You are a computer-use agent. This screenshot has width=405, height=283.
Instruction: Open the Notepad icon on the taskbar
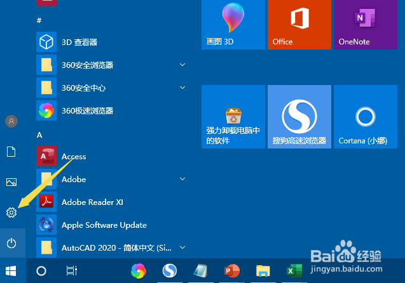[x=201, y=271]
